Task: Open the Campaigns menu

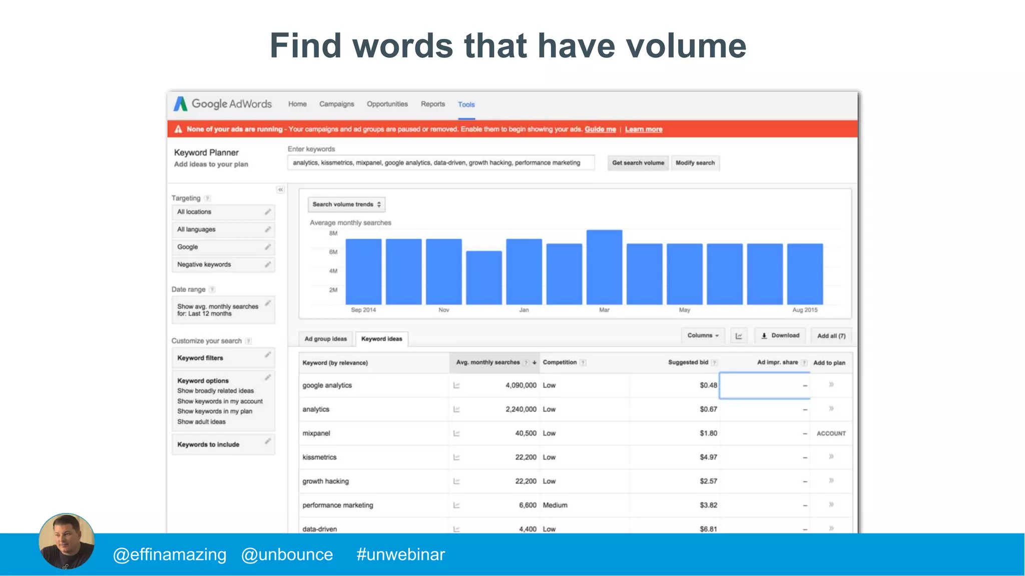Action: tap(337, 104)
